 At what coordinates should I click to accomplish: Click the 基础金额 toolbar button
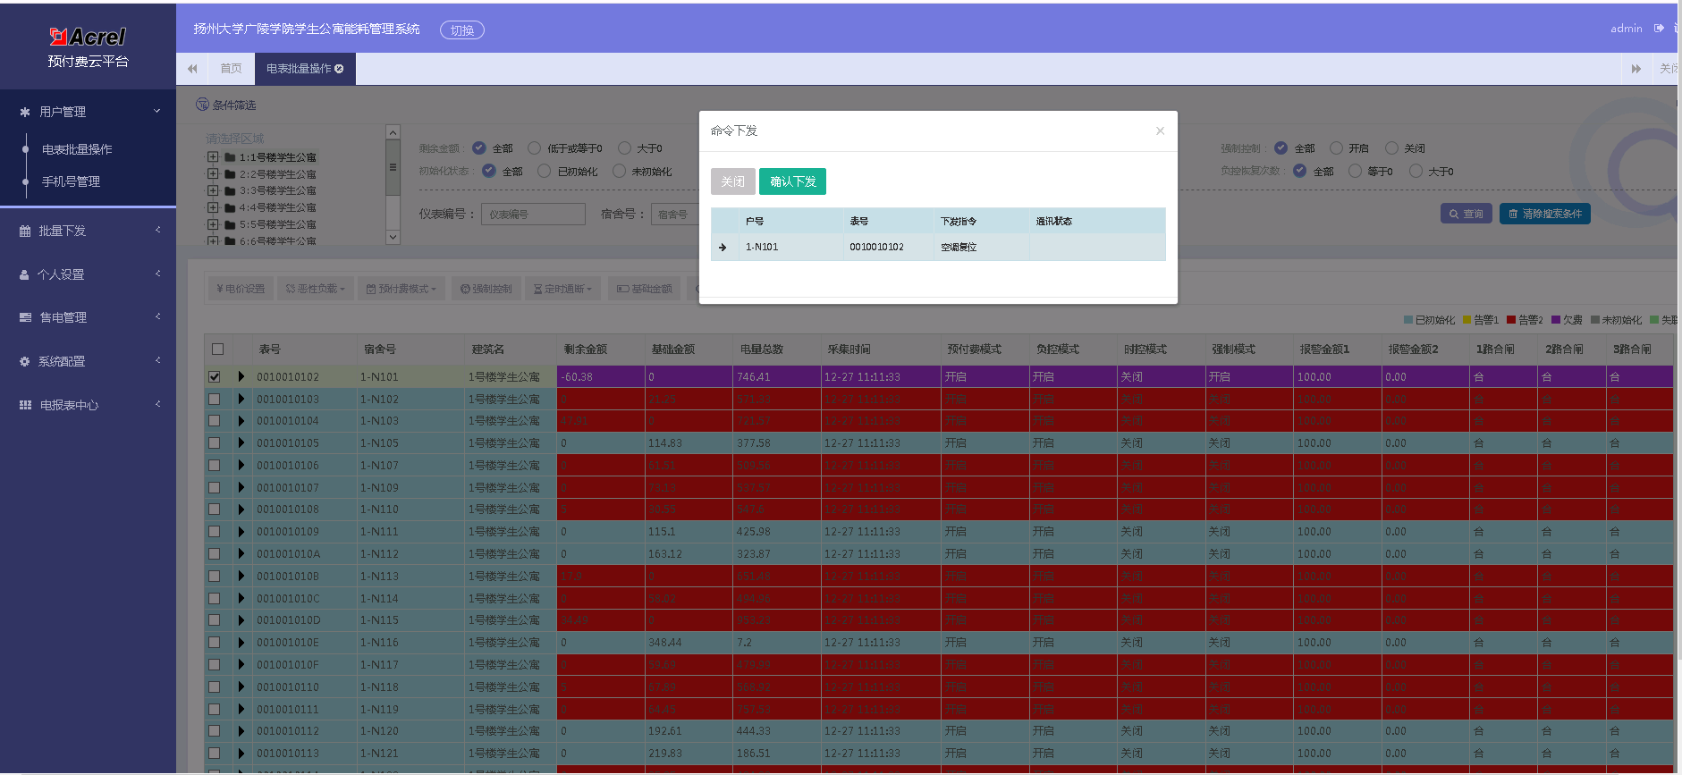644,289
